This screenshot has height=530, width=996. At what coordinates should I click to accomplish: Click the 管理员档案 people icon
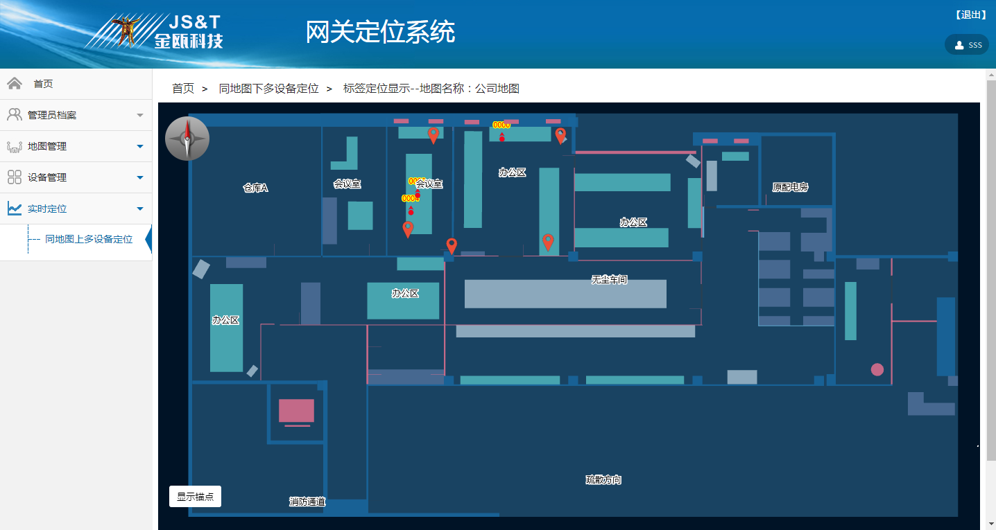14,115
